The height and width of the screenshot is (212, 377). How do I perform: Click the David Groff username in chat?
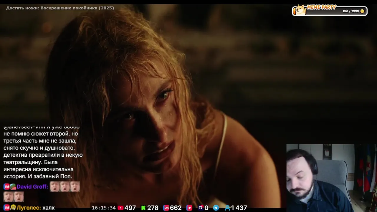click(x=32, y=187)
